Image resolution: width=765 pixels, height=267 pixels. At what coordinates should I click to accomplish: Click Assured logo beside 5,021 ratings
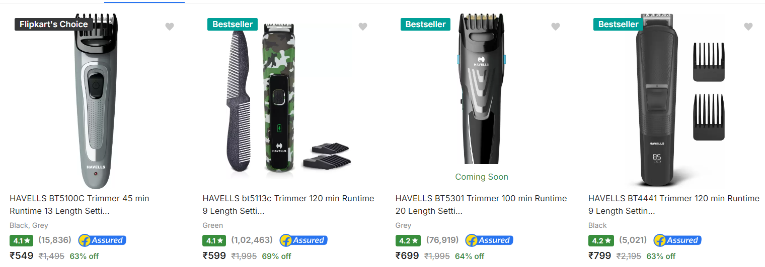pyautogui.click(x=677, y=240)
